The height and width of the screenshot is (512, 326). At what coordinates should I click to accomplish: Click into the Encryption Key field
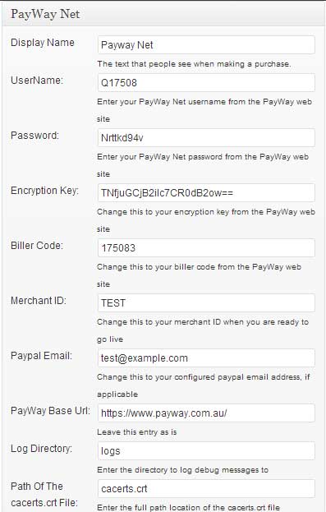tap(206, 192)
